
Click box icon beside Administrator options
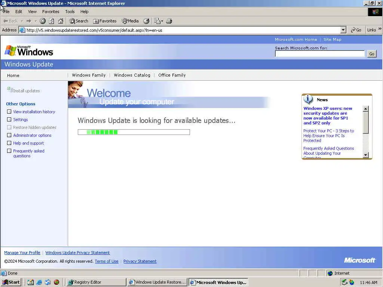pos(9,135)
